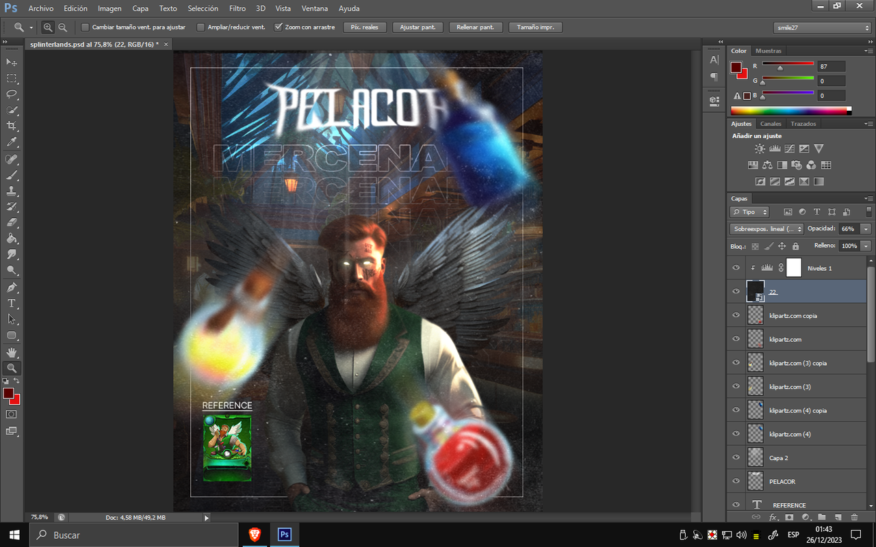The height and width of the screenshot is (547, 876).
Task: Select the Clone Stamp tool
Action: click(12, 191)
